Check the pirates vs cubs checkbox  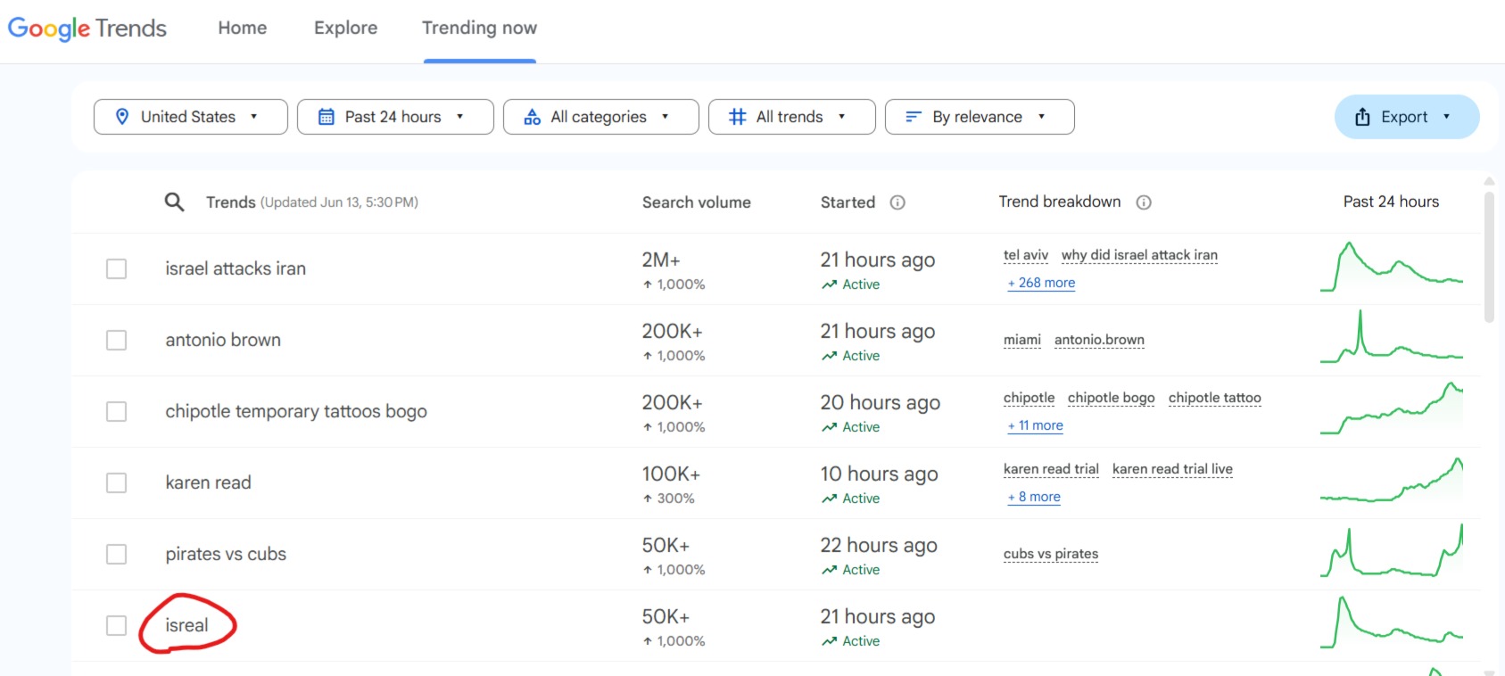116,554
